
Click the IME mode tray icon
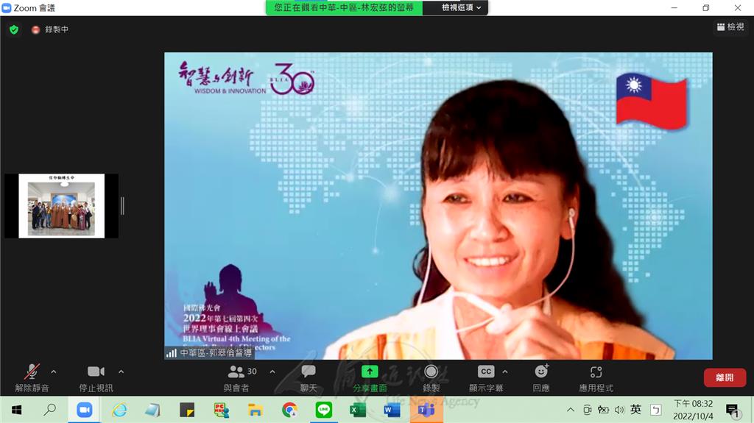tap(655, 410)
